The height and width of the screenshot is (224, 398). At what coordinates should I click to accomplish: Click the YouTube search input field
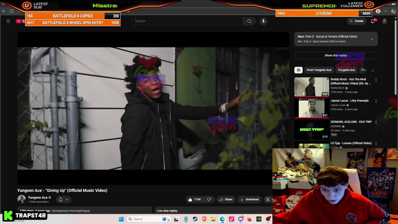[x=187, y=21]
